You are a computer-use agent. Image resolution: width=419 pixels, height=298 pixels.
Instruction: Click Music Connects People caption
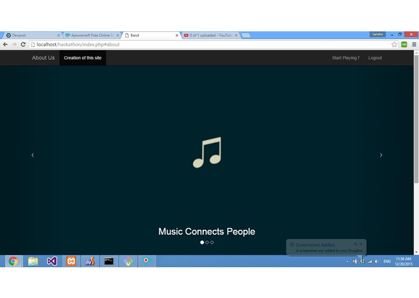coord(207,232)
